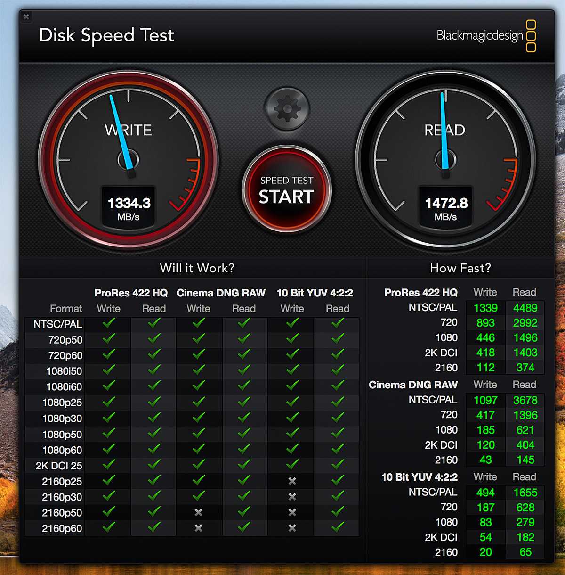The image size is (565, 575).
Task: Click the 10 Bit YUV Write X for 2160p30
Action: coord(292,497)
